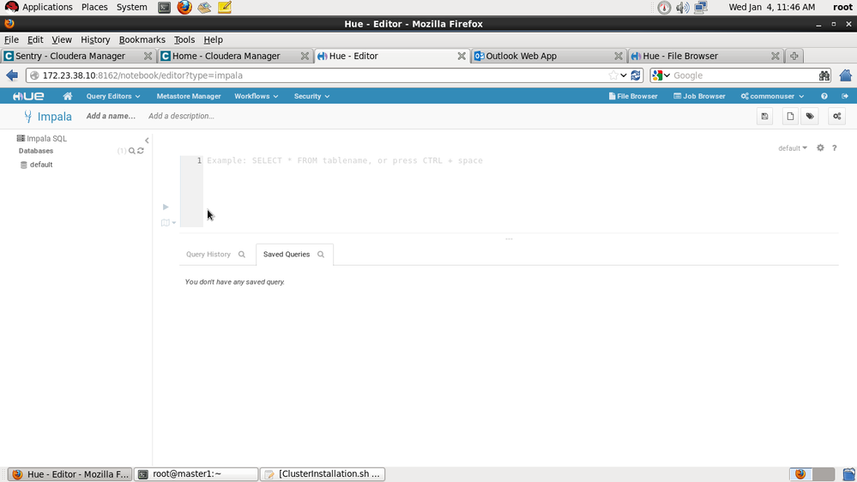857x482 pixels.
Task: Open the Firefox Bookmarks menu
Action: click(142, 40)
